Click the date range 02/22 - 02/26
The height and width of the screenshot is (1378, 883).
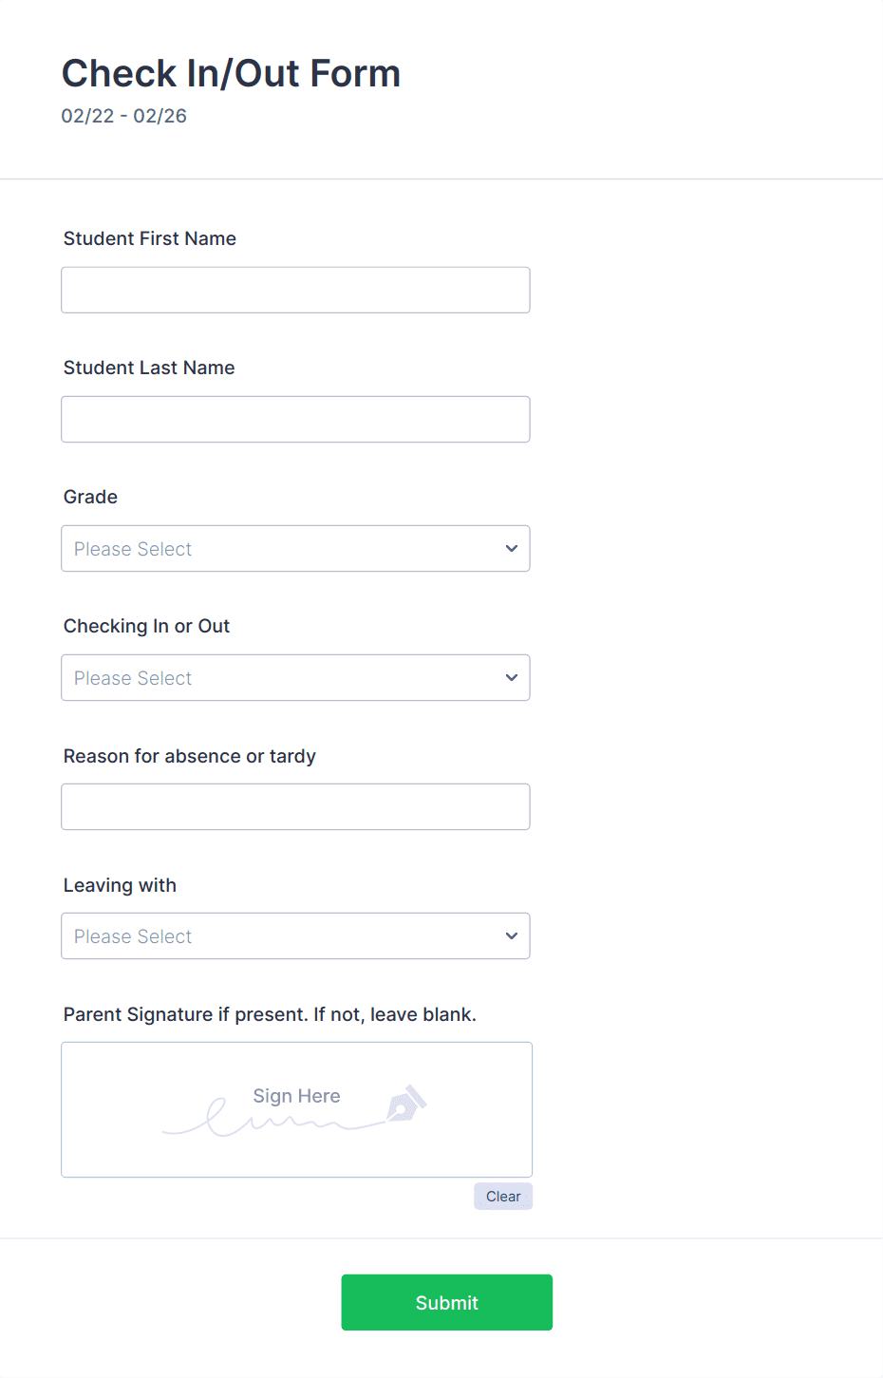[x=124, y=116]
